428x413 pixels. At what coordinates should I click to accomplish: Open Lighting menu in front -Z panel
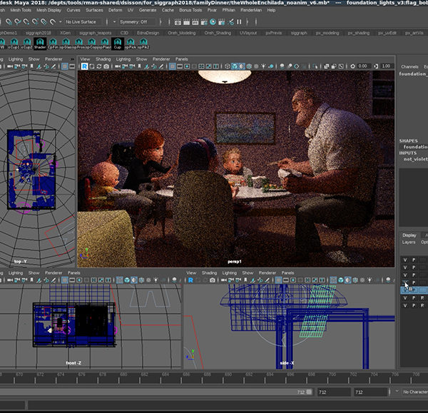pyautogui.click(x=16, y=272)
